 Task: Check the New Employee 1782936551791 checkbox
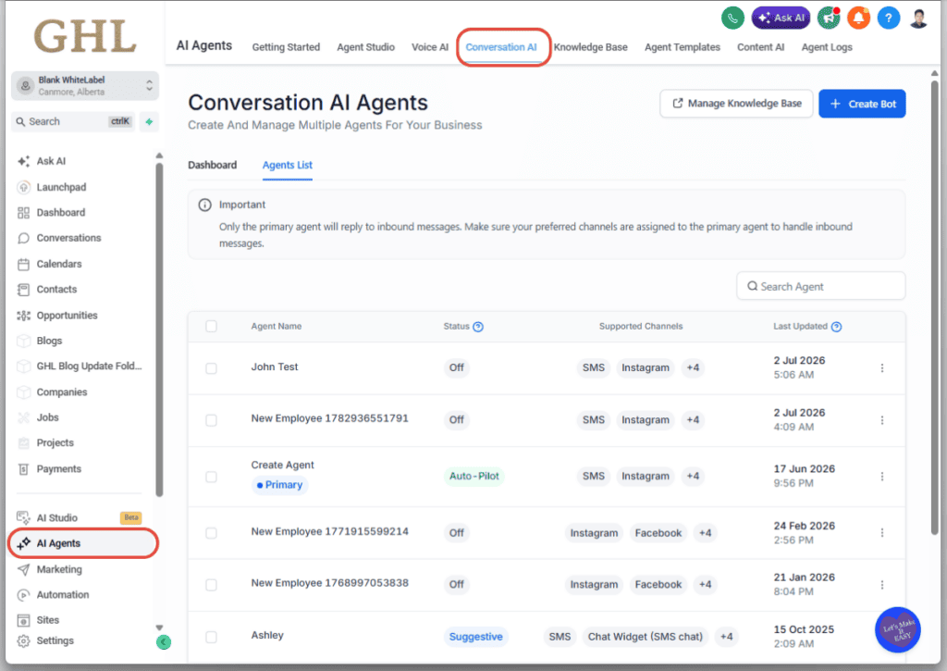tap(211, 420)
